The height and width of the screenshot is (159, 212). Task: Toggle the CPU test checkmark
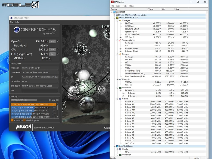coord(58,50)
